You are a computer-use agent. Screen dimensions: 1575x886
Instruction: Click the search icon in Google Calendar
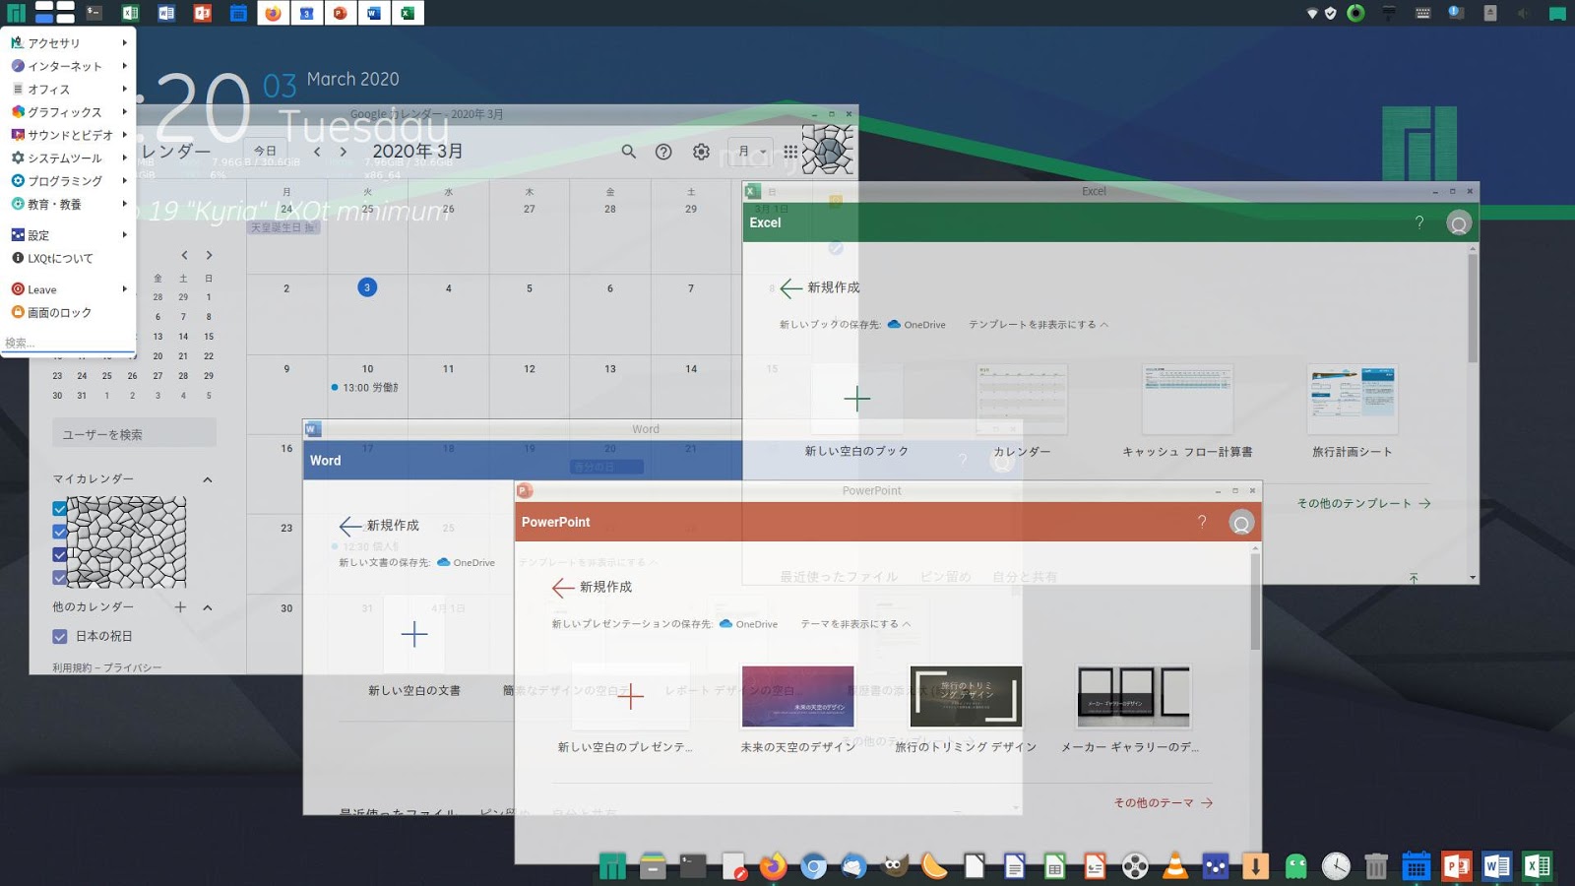coord(628,152)
